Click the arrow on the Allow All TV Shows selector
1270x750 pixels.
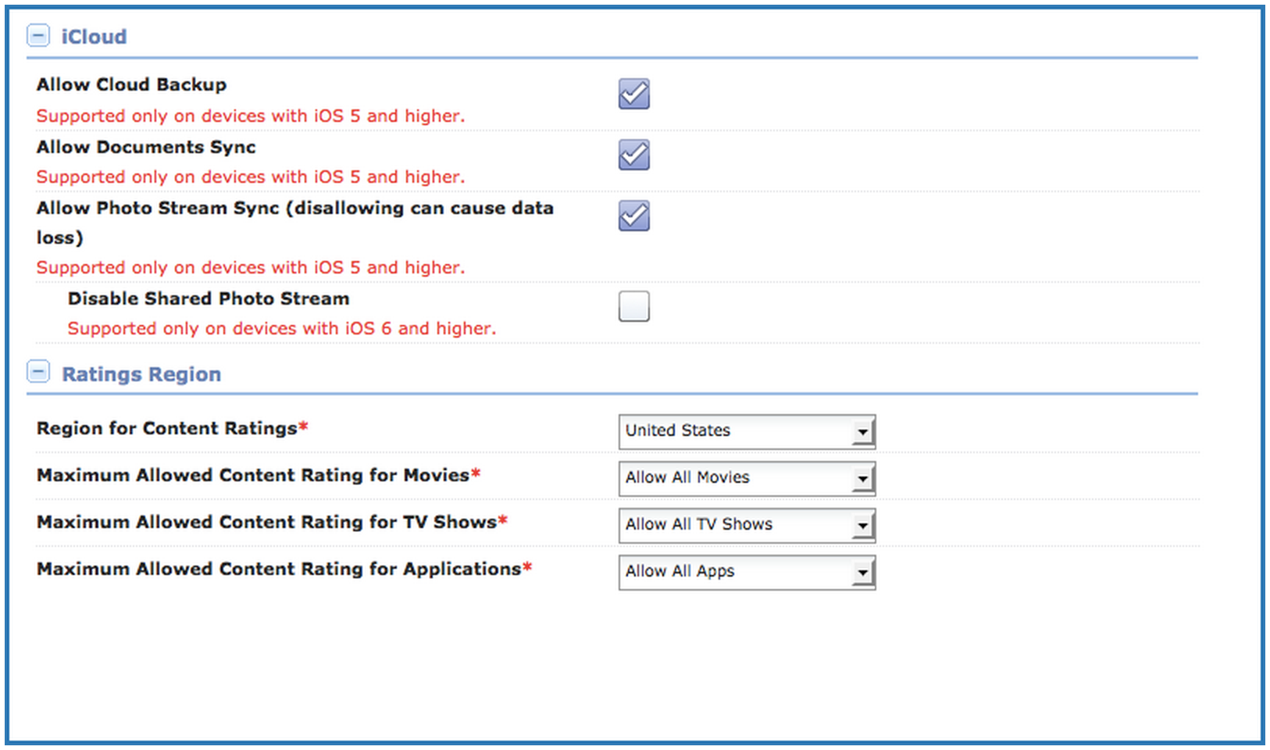862,524
